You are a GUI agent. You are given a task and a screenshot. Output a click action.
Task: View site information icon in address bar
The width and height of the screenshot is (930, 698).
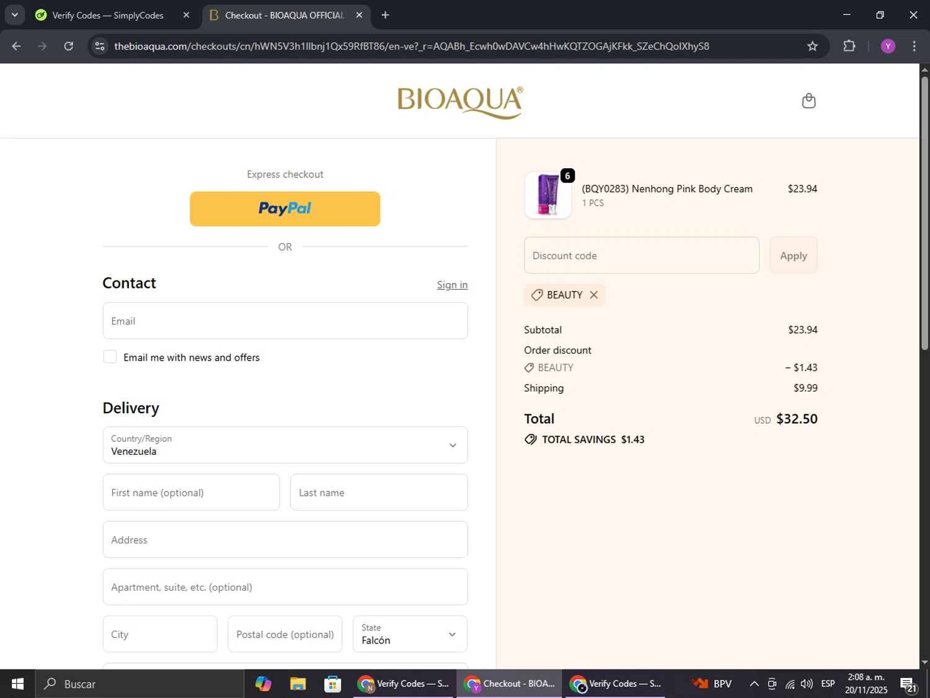[x=100, y=46]
